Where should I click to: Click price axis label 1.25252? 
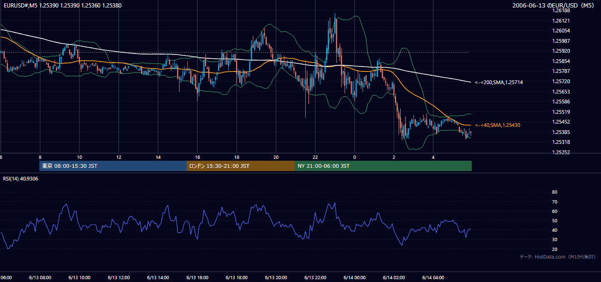coord(561,152)
